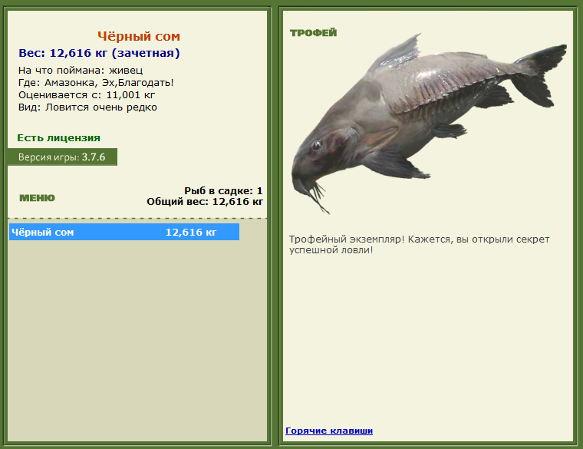Click the Рыб в садке: 1 counter

pos(223,191)
